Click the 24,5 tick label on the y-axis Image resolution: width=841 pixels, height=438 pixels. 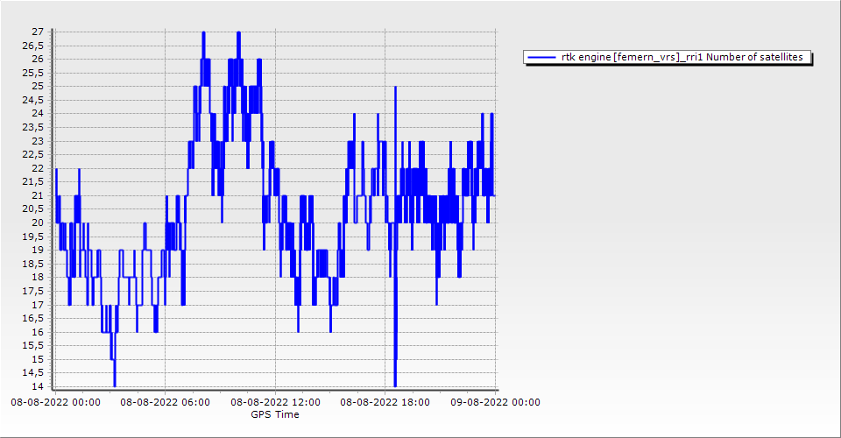pyautogui.click(x=33, y=100)
